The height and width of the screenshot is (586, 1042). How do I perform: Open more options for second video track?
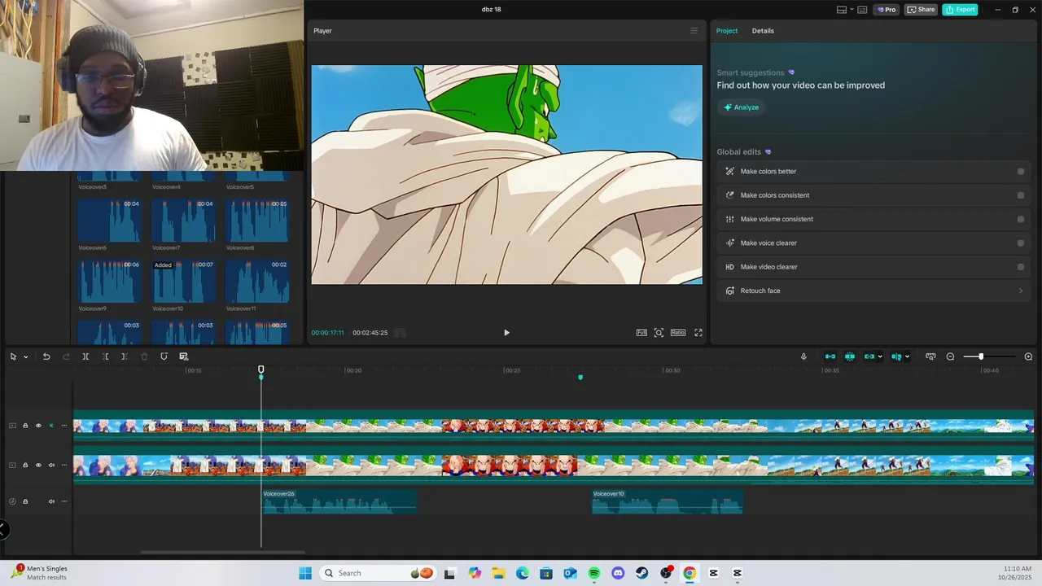(x=64, y=466)
